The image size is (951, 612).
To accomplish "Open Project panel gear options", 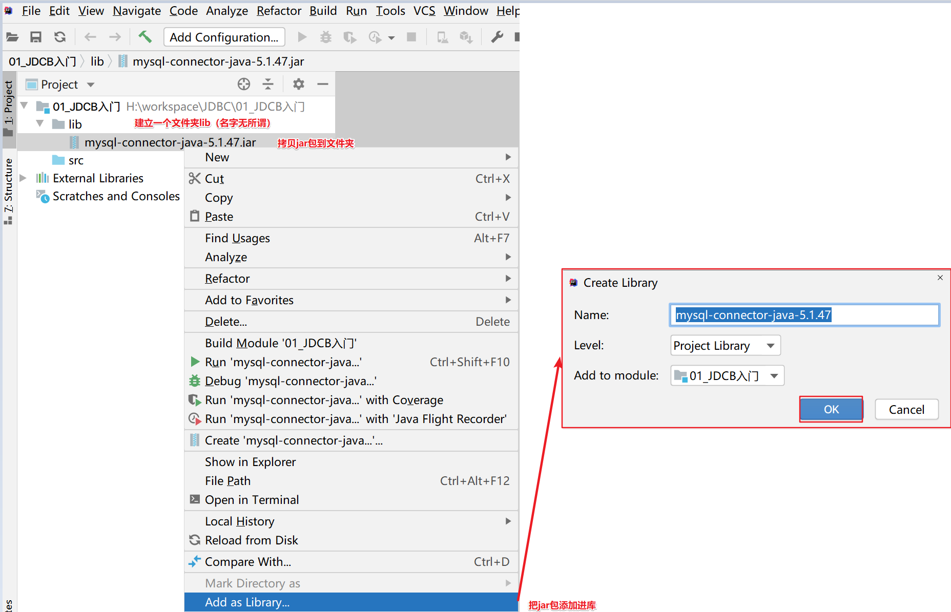I will [x=298, y=84].
